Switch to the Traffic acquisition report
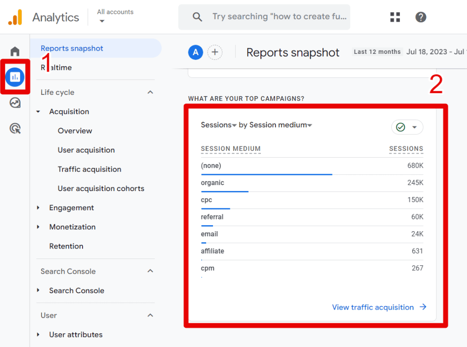 coord(89,169)
